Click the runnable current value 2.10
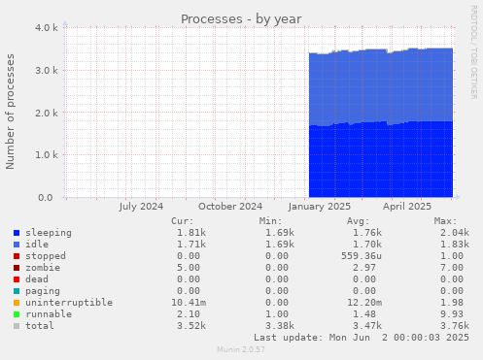The width and height of the screenshot is (483, 360). coord(189,314)
